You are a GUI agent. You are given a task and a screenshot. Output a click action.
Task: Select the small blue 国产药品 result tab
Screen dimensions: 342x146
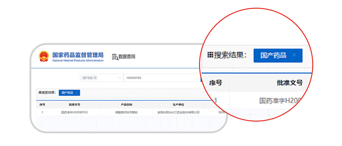(69, 92)
